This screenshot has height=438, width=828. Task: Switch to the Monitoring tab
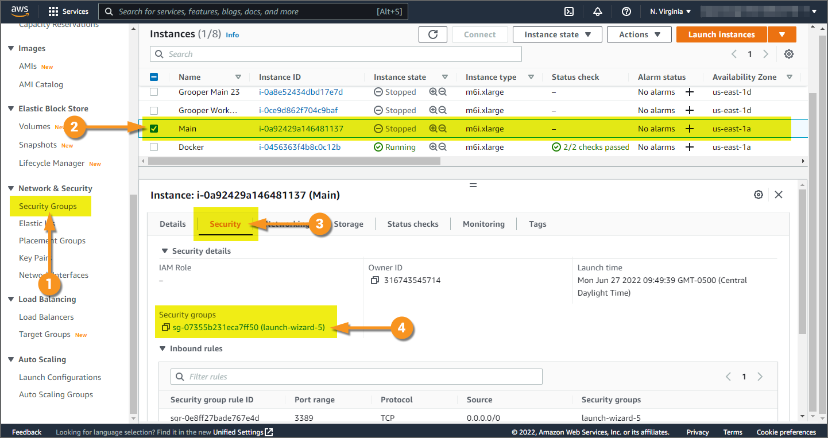tap(483, 224)
